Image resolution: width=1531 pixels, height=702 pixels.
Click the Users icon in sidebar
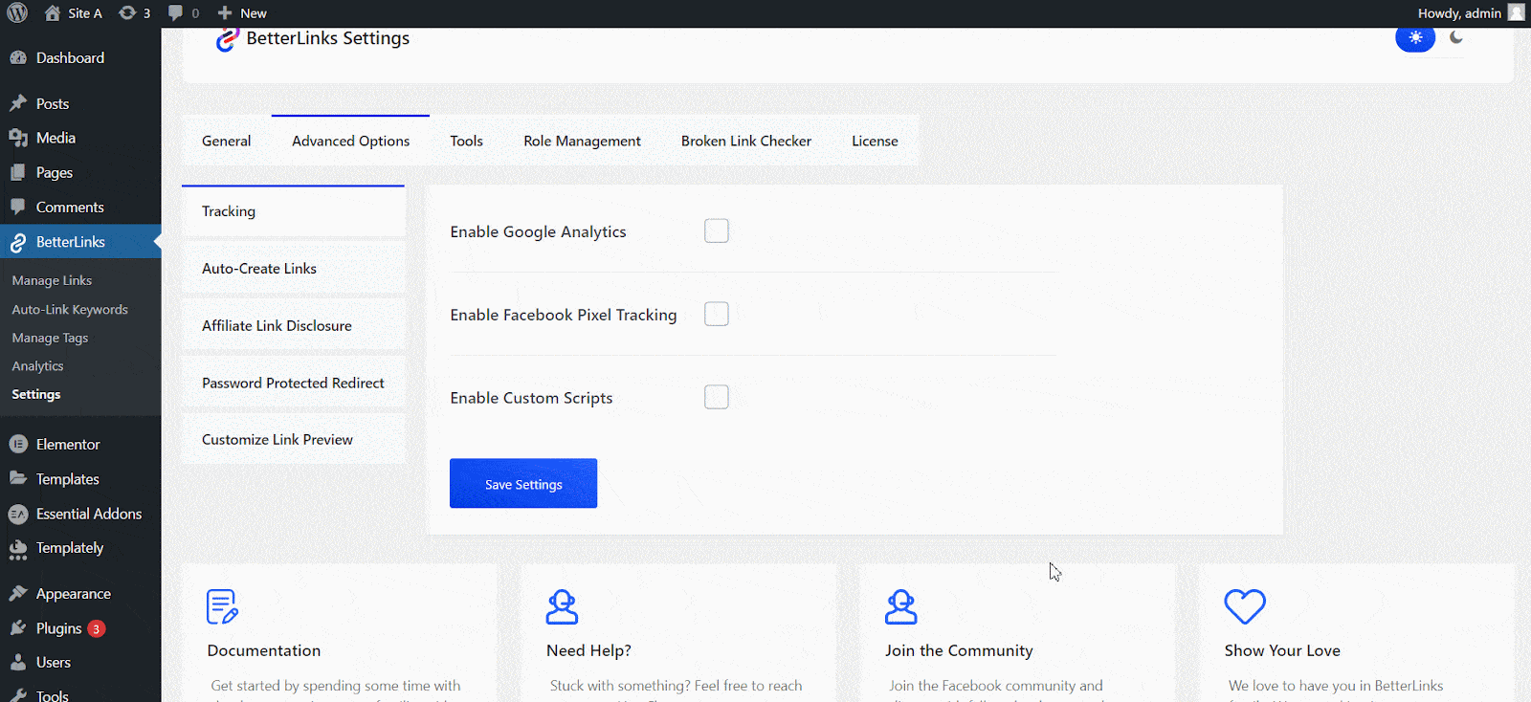18,662
